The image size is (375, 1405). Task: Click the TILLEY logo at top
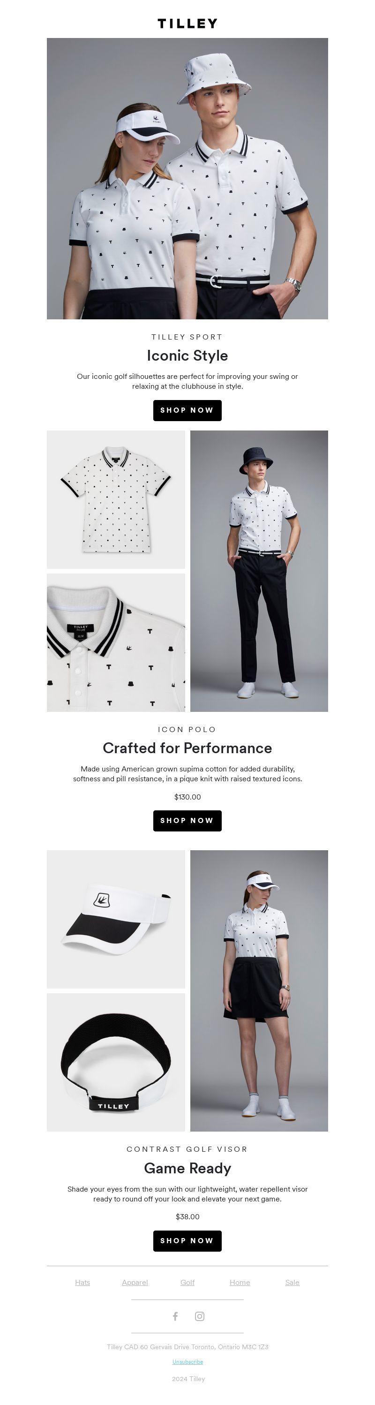187,23
